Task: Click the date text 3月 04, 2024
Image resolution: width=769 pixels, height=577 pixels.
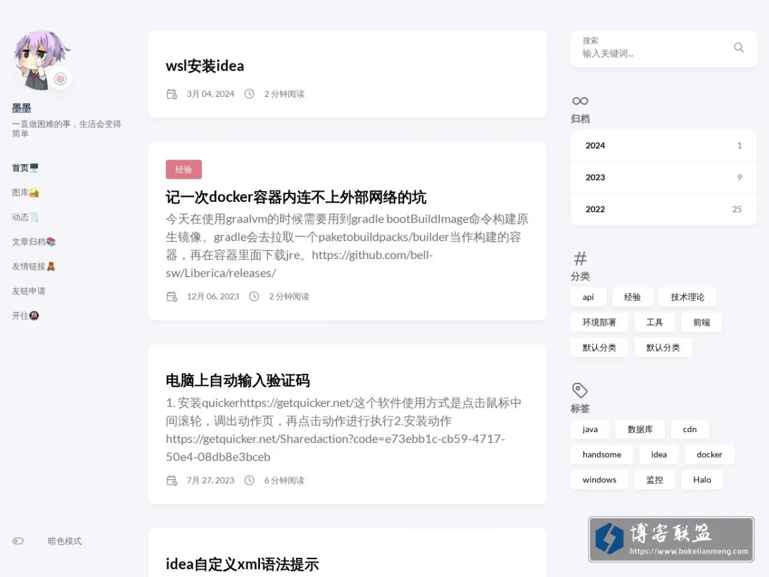Action: point(211,94)
